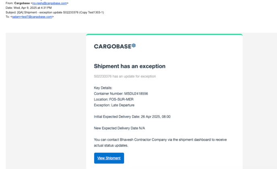Select the email date line Wed, Apr 9, 2025
Viewport: 277px width, 169px height.
(x=29, y=8)
